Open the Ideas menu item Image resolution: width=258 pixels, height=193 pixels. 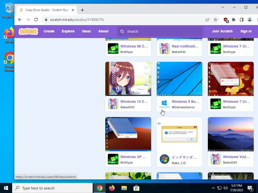86,31
